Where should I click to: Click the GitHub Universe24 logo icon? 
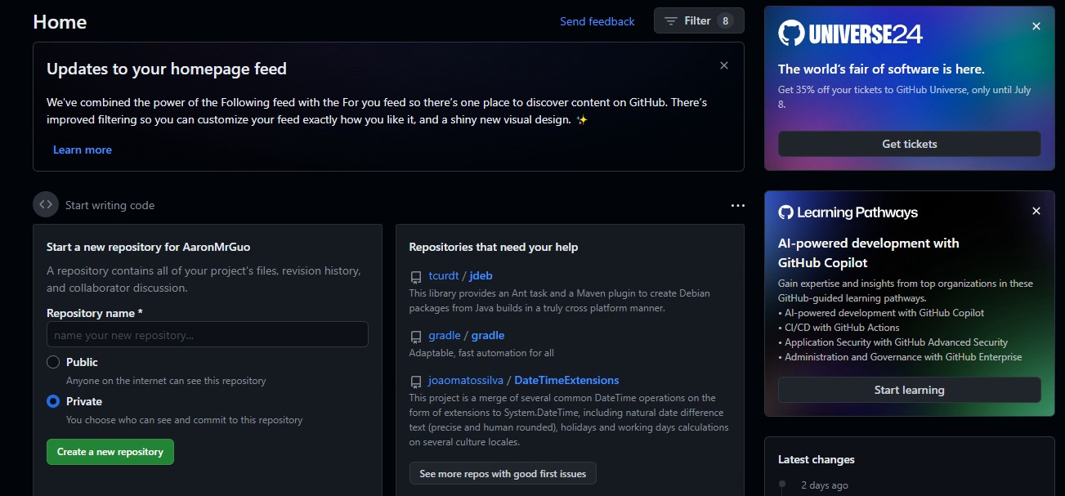point(791,33)
